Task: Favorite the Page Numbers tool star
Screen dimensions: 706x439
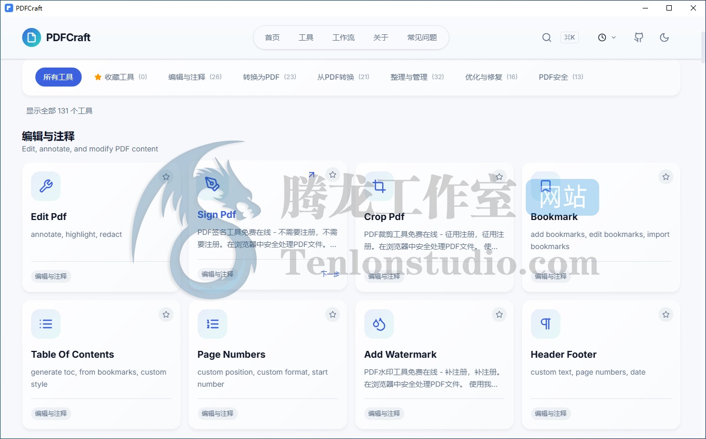Action: (333, 314)
